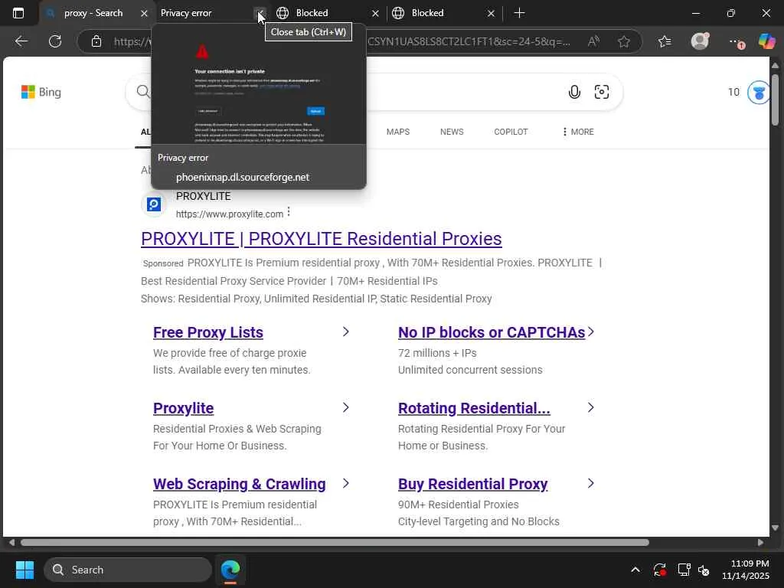Open PROXYLITE Residential Proxies headline link
Viewport: 784px width, 588px height.
click(321, 239)
